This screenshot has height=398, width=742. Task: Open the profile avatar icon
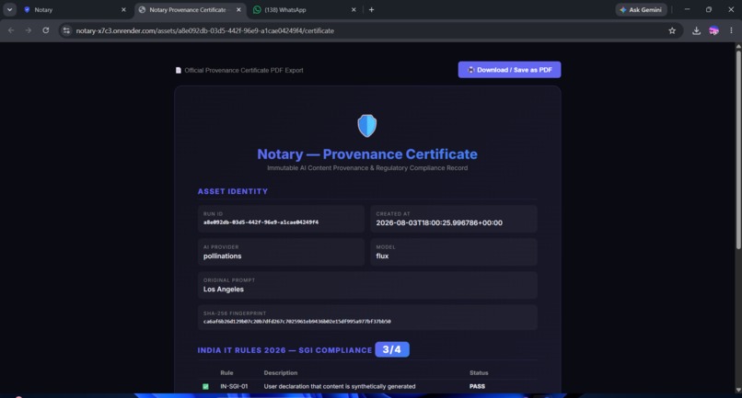[x=713, y=30]
